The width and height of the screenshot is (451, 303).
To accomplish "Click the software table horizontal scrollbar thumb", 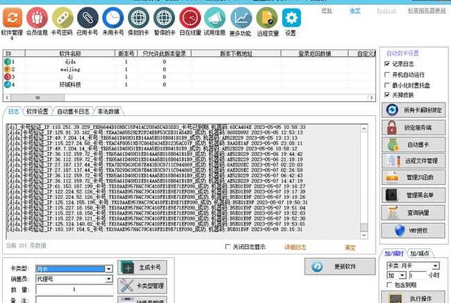I will [38, 98].
